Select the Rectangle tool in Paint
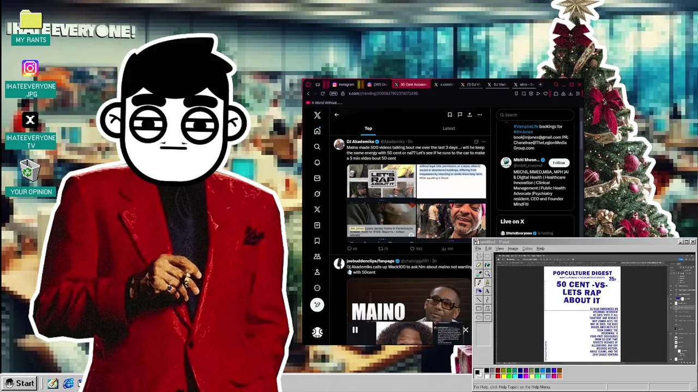This screenshot has width=698, height=392. coord(479,309)
